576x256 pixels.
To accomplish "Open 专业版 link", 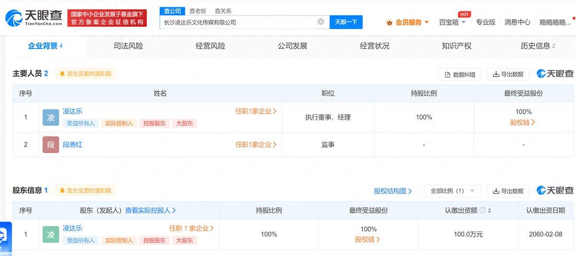I will pyautogui.click(x=485, y=22).
